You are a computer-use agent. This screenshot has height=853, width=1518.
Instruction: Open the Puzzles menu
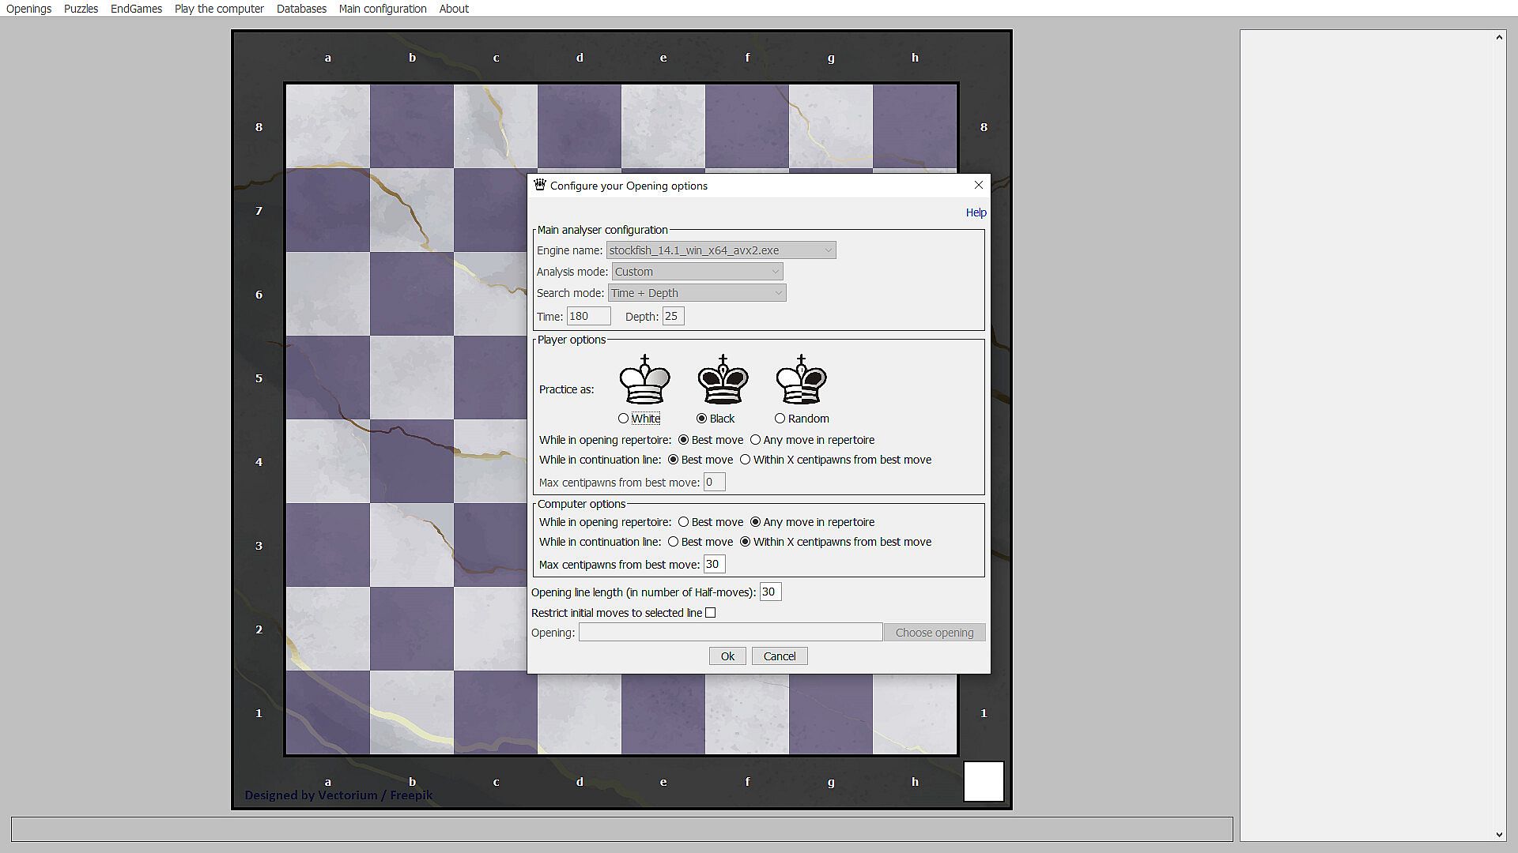(81, 9)
